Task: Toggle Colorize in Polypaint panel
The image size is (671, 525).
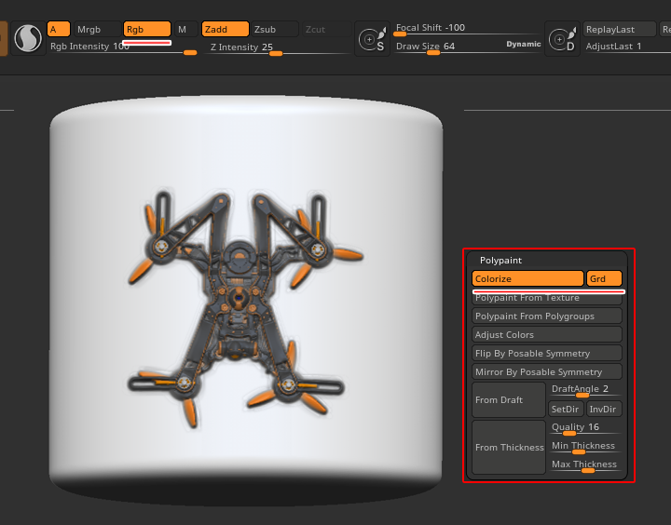Action: coord(527,279)
